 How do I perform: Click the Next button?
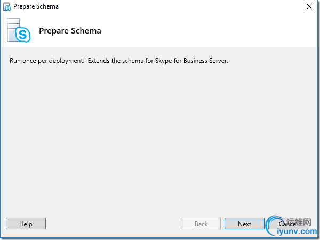click(244, 224)
